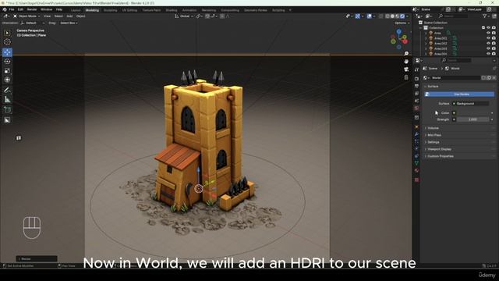Toggle camera view icon in viewport

[406, 69]
